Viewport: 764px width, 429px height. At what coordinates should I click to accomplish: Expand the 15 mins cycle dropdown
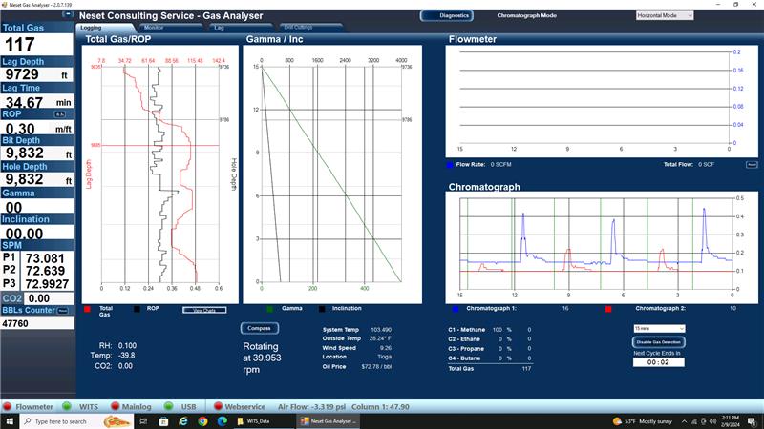coord(659,327)
